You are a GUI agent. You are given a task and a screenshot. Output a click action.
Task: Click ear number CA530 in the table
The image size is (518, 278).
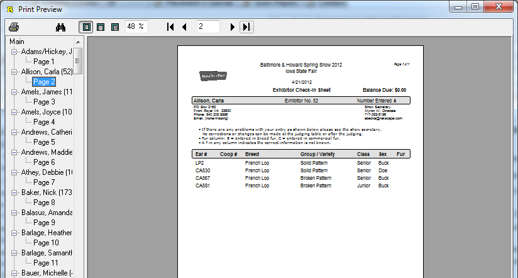203,170
